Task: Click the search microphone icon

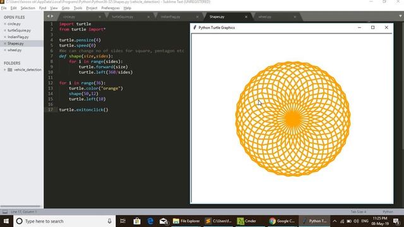Action: coord(109,221)
